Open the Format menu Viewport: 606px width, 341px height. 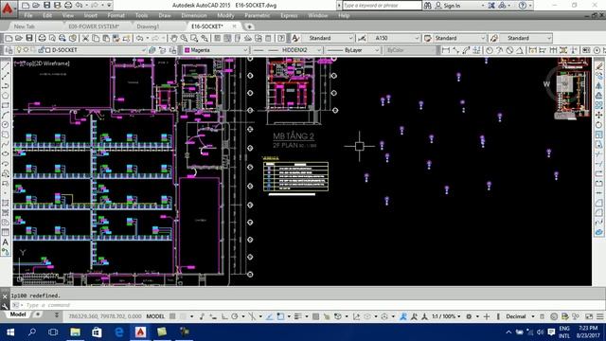pyautogui.click(x=116, y=16)
